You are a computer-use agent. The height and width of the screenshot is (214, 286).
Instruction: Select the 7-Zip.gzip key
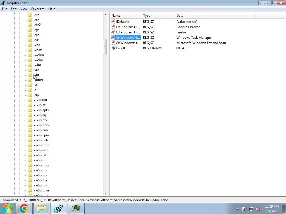point(41,165)
